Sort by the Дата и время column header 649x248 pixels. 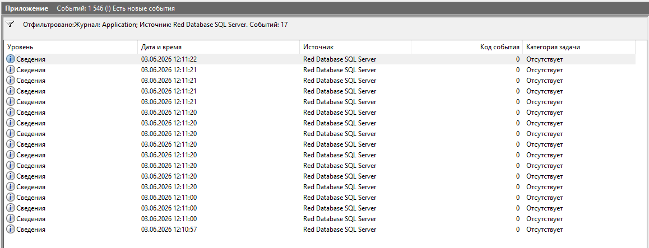click(219, 47)
